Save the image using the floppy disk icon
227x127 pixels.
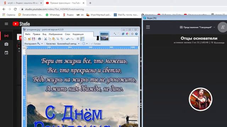34,39
